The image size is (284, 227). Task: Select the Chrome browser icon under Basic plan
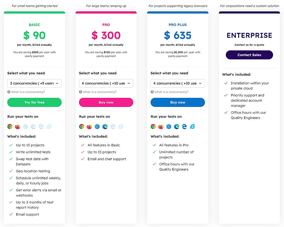click(10, 126)
